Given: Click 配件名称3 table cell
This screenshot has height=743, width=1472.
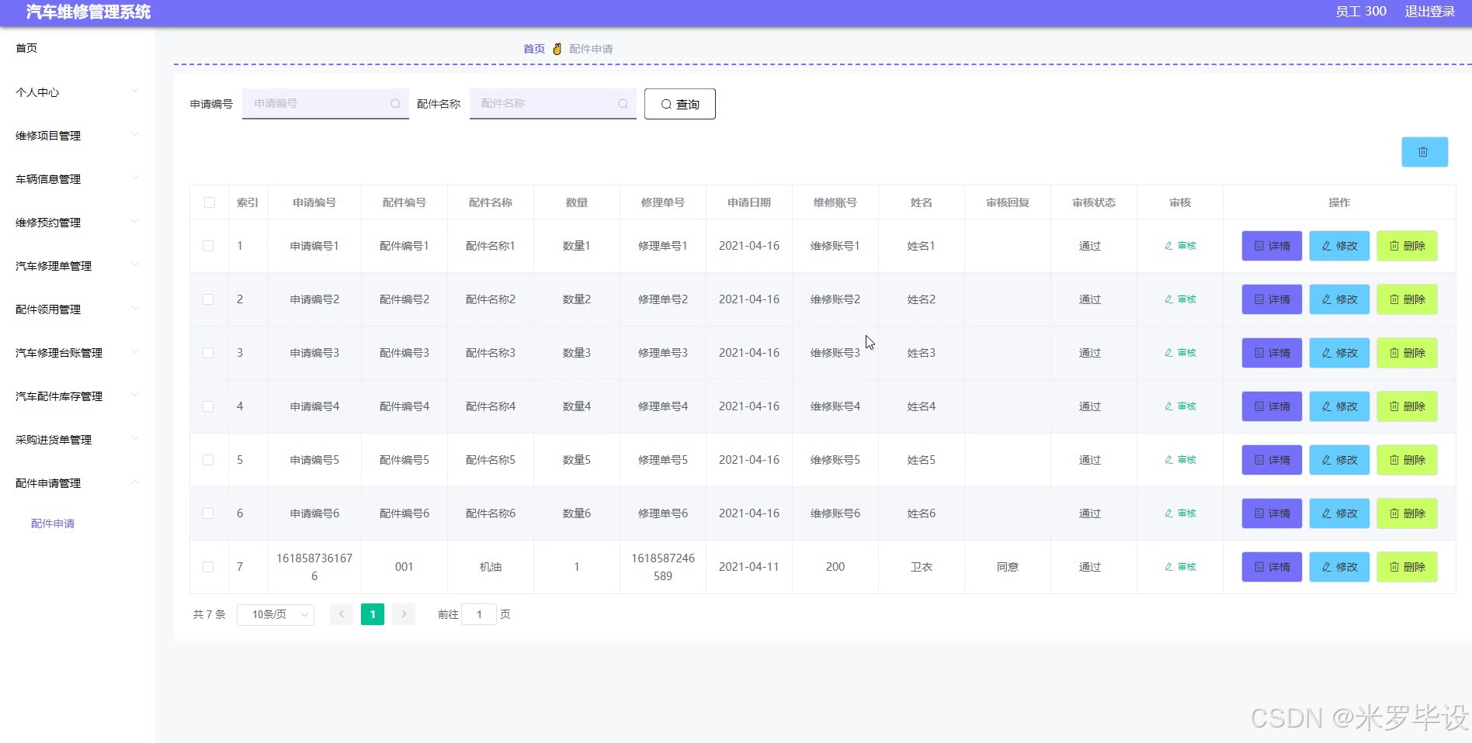Looking at the screenshot, I should click(x=491, y=353).
